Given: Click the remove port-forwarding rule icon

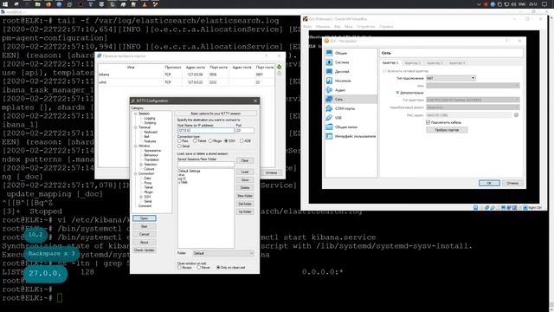Looking at the screenshot, I should pyautogui.click(x=279, y=73).
